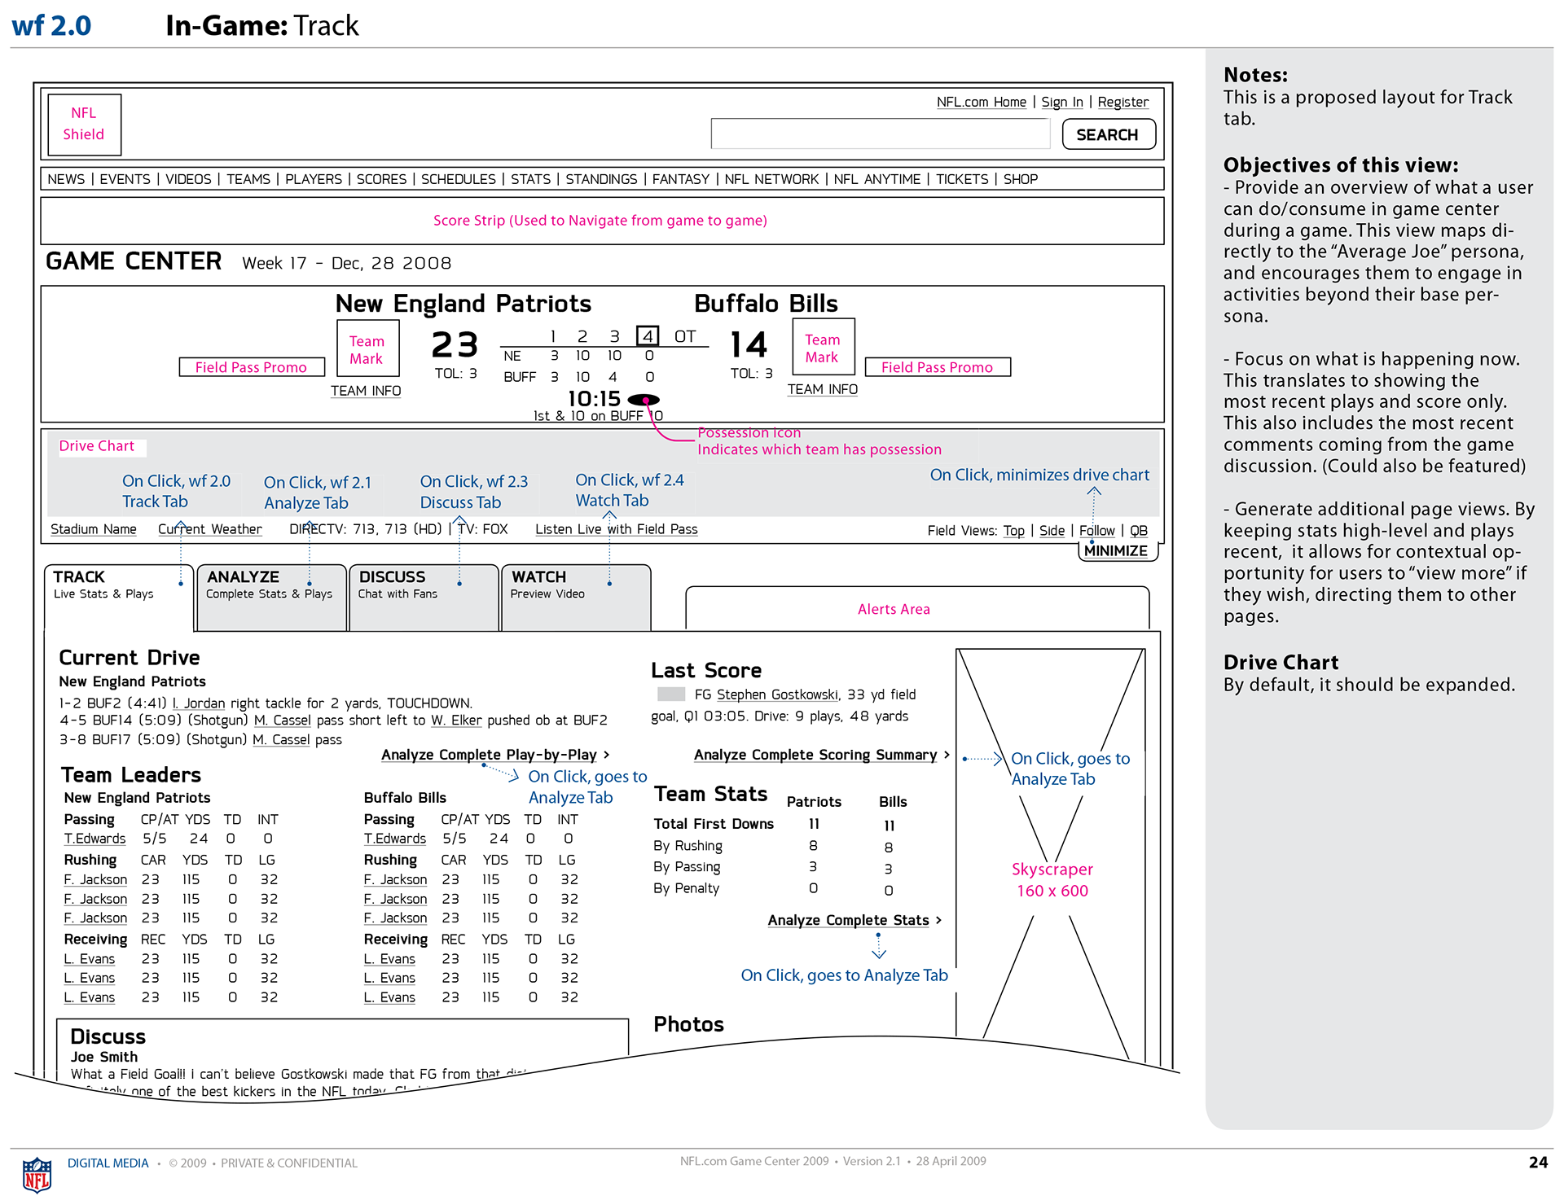Open the NEWS menu item
This screenshot has height=1196, width=1564.
point(66,179)
